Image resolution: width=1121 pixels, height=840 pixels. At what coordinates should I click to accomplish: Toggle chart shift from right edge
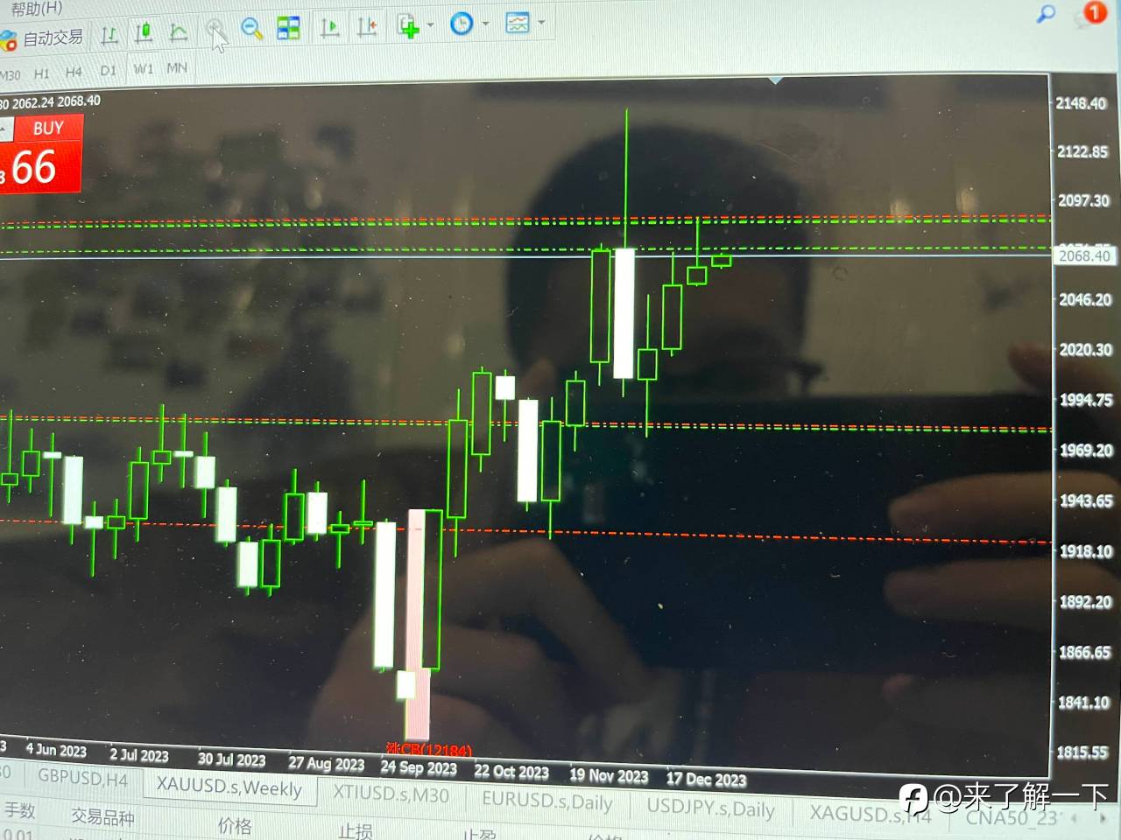367,26
